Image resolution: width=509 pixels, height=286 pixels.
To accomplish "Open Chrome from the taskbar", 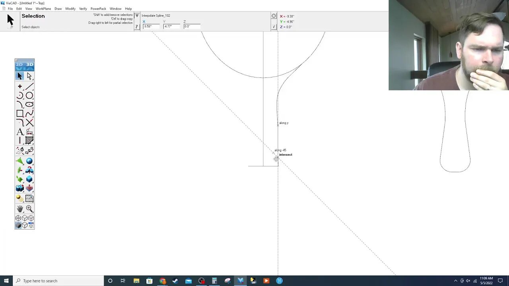I will pyautogui.click(x=163, y=281).
